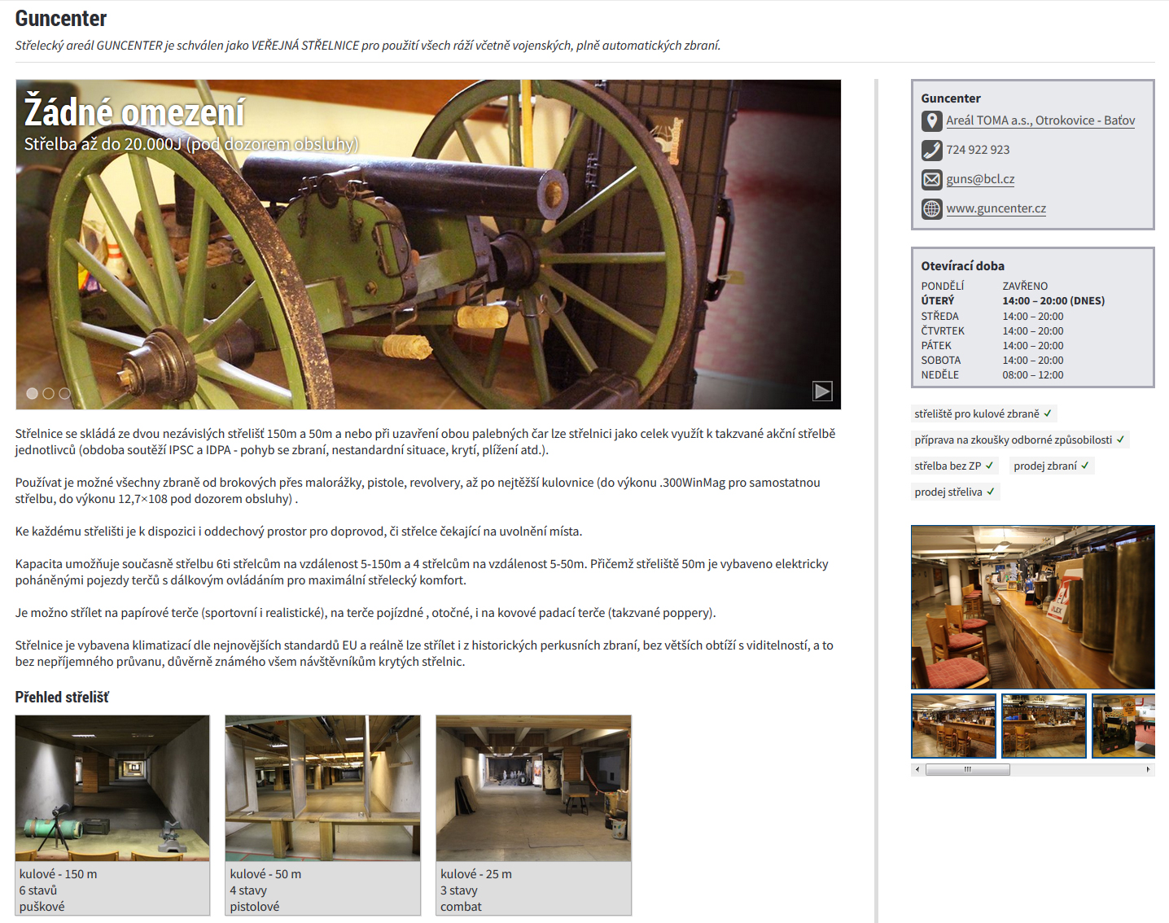Click the střelba bez ZP tag
This screenshot has height=923, width=1169.
(954, 466)
